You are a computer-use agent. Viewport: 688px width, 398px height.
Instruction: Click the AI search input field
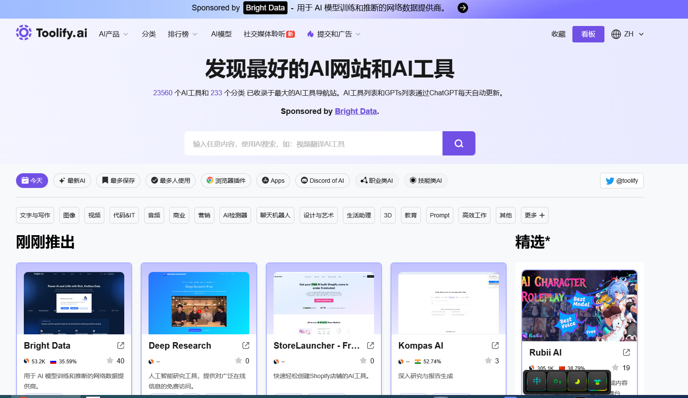click(x=313, y=144)
